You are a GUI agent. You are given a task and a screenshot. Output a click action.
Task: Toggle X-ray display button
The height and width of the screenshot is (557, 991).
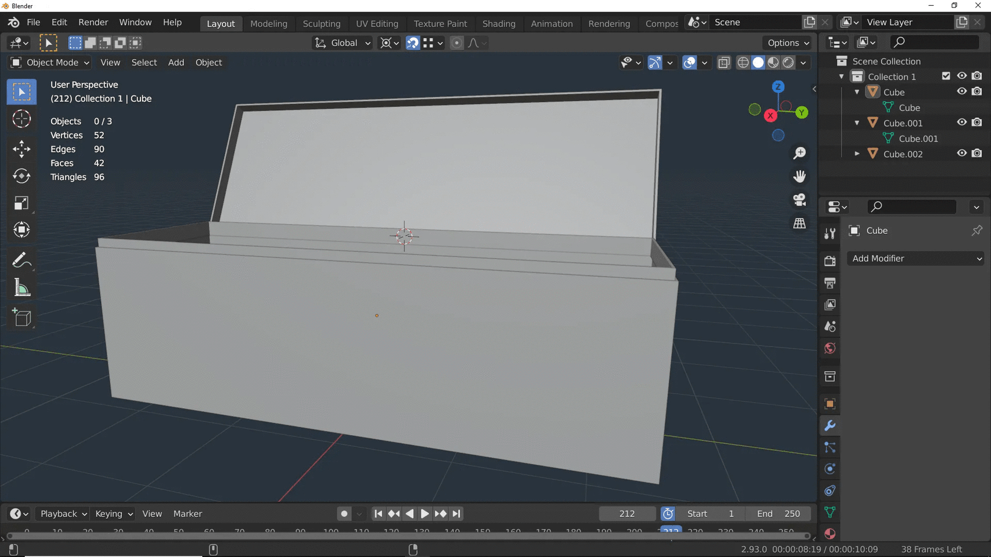(723, 63)
